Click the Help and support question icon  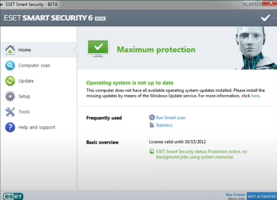[x=10, y=127]
